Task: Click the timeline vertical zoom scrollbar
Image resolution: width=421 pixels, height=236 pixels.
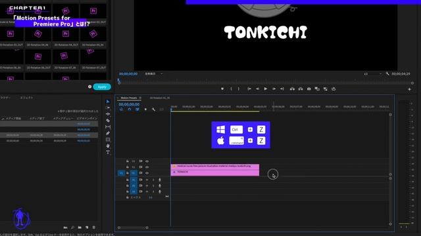Action: (x=390, y=144)
